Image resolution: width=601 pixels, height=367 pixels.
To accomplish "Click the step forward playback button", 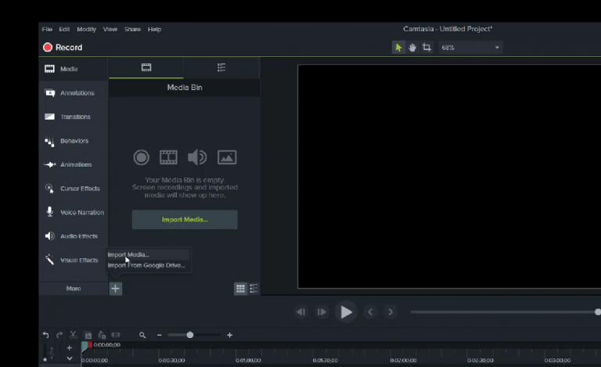I will tap(322, 312).
